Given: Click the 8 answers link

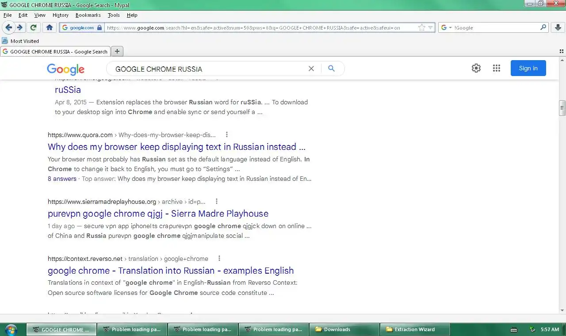Looking at the screenshot, I should [62, 179].
